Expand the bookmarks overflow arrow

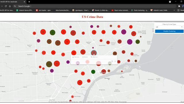[x=174, y=10]
